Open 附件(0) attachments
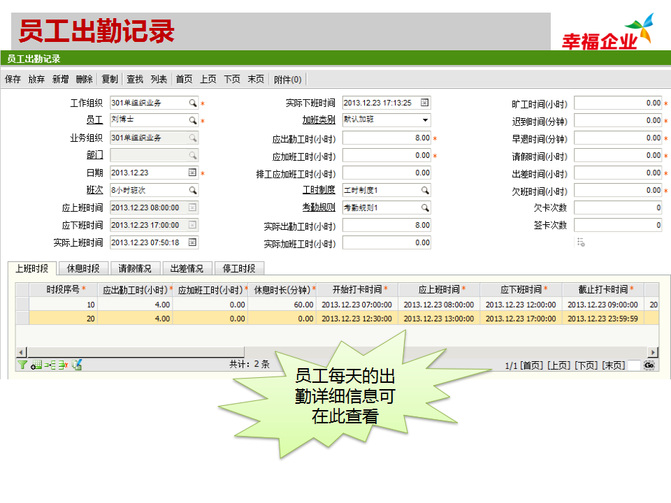Image resolution: width=671 pixels, height=503 pixels. (287, 80)
